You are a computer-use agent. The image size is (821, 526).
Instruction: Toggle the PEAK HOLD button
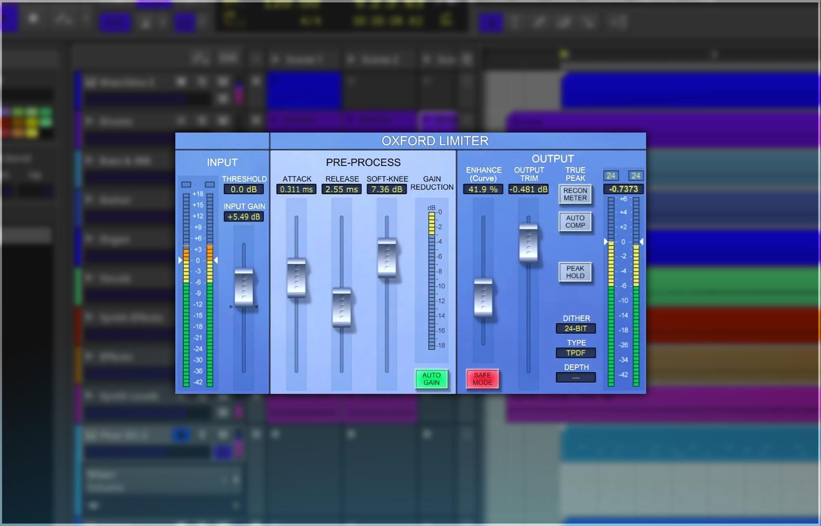tap(575, 272)
